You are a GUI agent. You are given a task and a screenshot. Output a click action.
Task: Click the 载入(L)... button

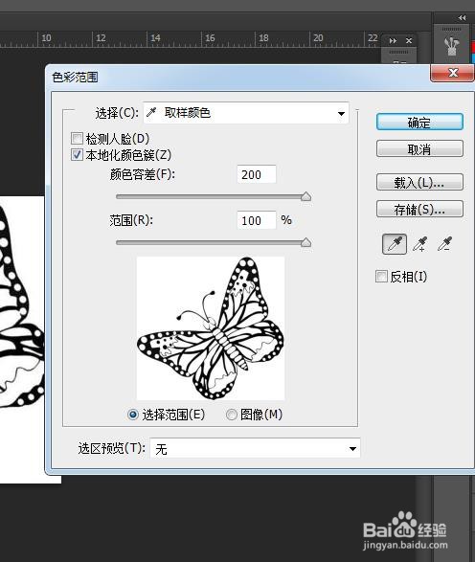click(419, 183)
